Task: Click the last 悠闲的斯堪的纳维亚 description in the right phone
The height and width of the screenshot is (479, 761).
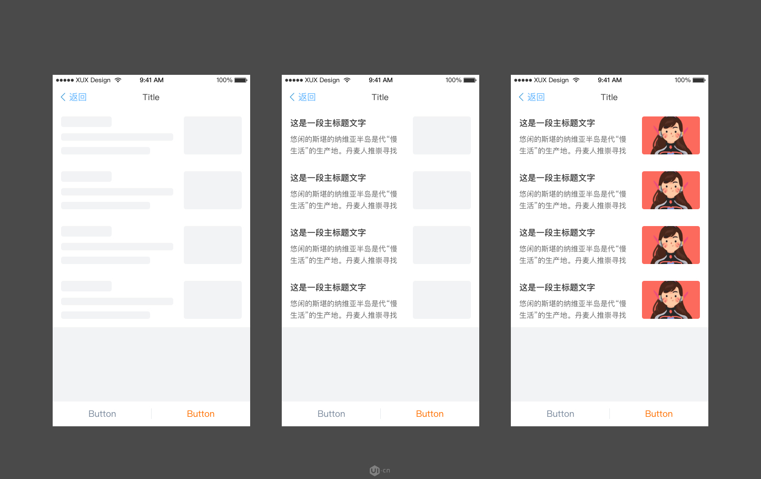Action: click(x=573, y=309)
